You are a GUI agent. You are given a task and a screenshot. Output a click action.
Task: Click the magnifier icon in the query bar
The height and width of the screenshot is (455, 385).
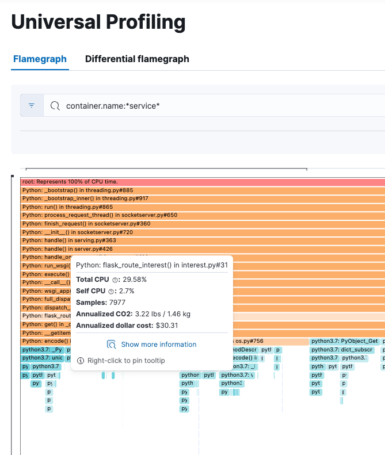tap(55, 106)
